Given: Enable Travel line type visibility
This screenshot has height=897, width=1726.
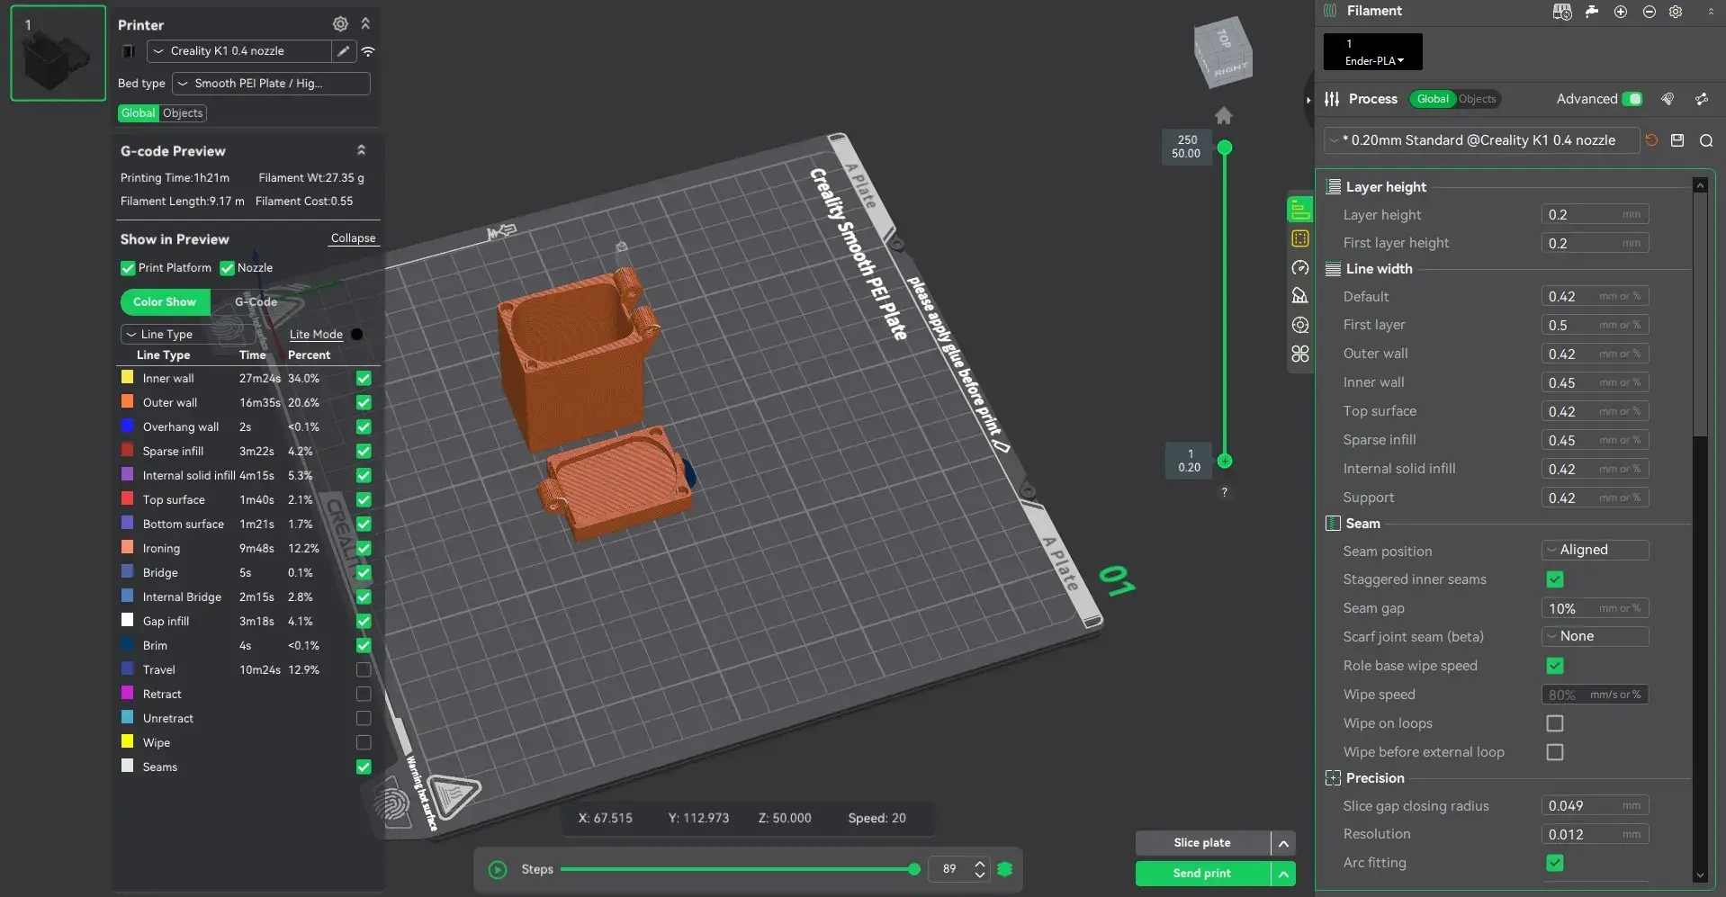Looking at the screenshot, I should click(364, 669).
